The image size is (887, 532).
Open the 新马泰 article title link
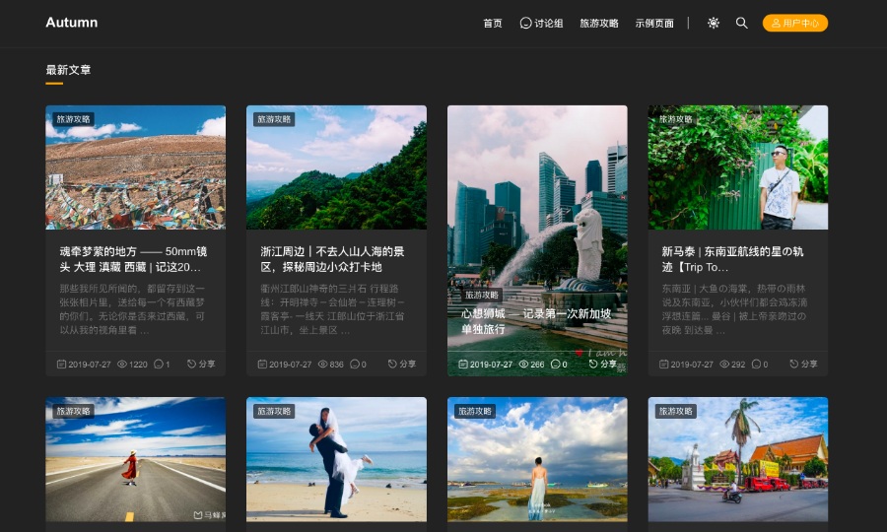click(732, 259)
